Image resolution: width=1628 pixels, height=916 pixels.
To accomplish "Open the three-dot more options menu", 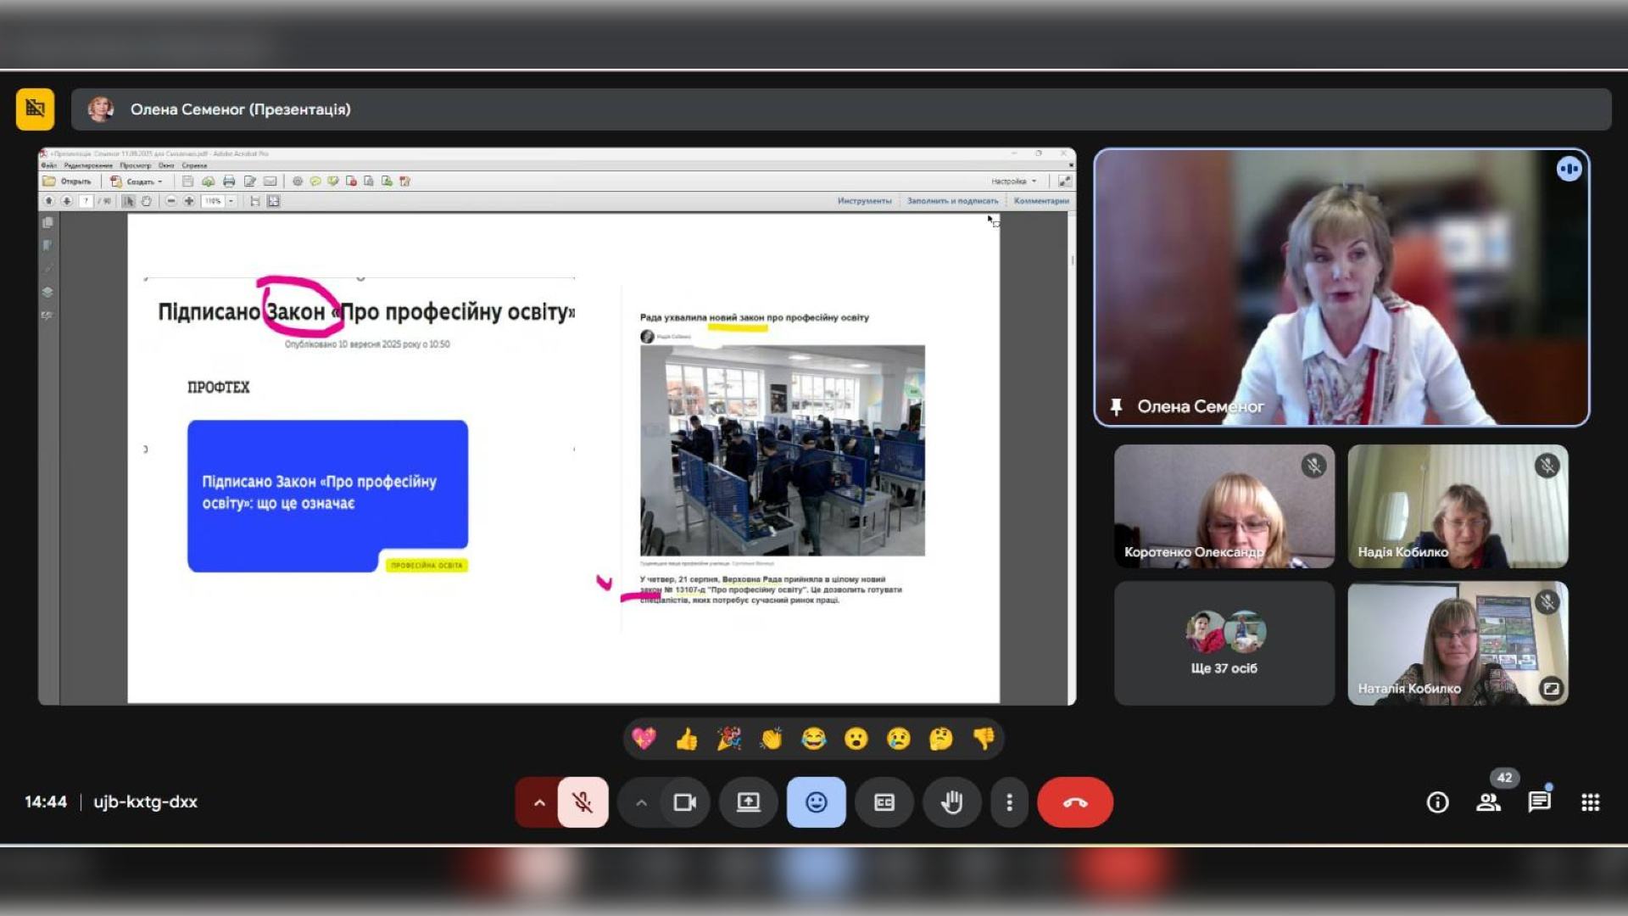I will (x=1009, y=802).
